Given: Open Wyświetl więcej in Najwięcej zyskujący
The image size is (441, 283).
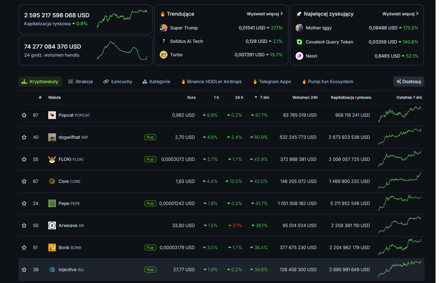Looking at the screenshot, I should (400, 14).
